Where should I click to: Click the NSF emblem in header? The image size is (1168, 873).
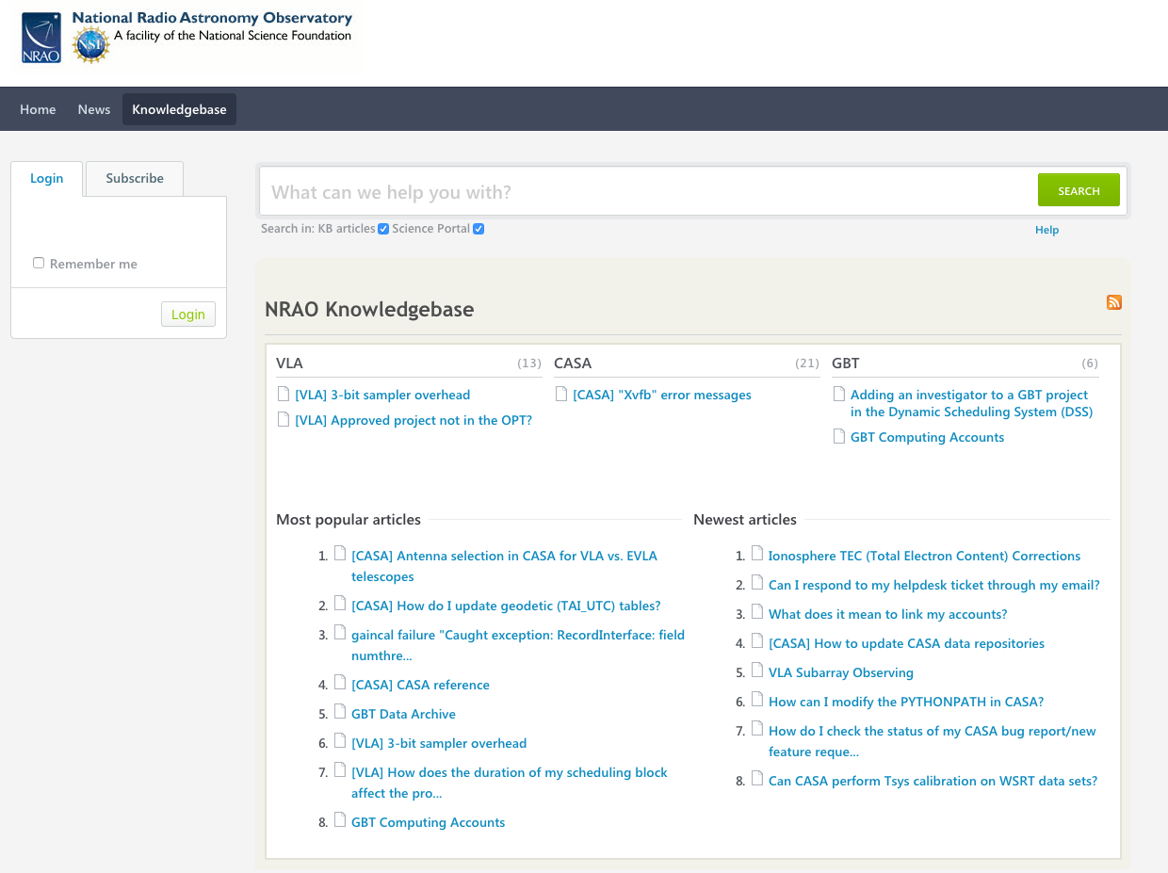pos(91,44)
